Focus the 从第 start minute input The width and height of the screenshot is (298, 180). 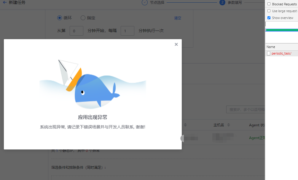[x=77, y=31]
